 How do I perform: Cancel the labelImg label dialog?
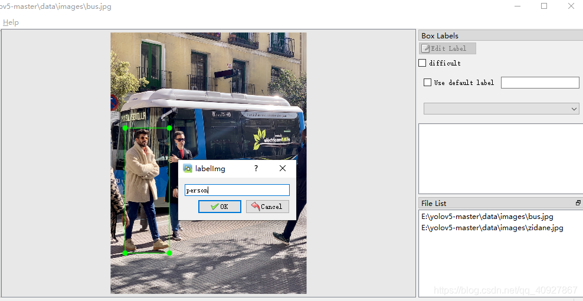(267, 207)
